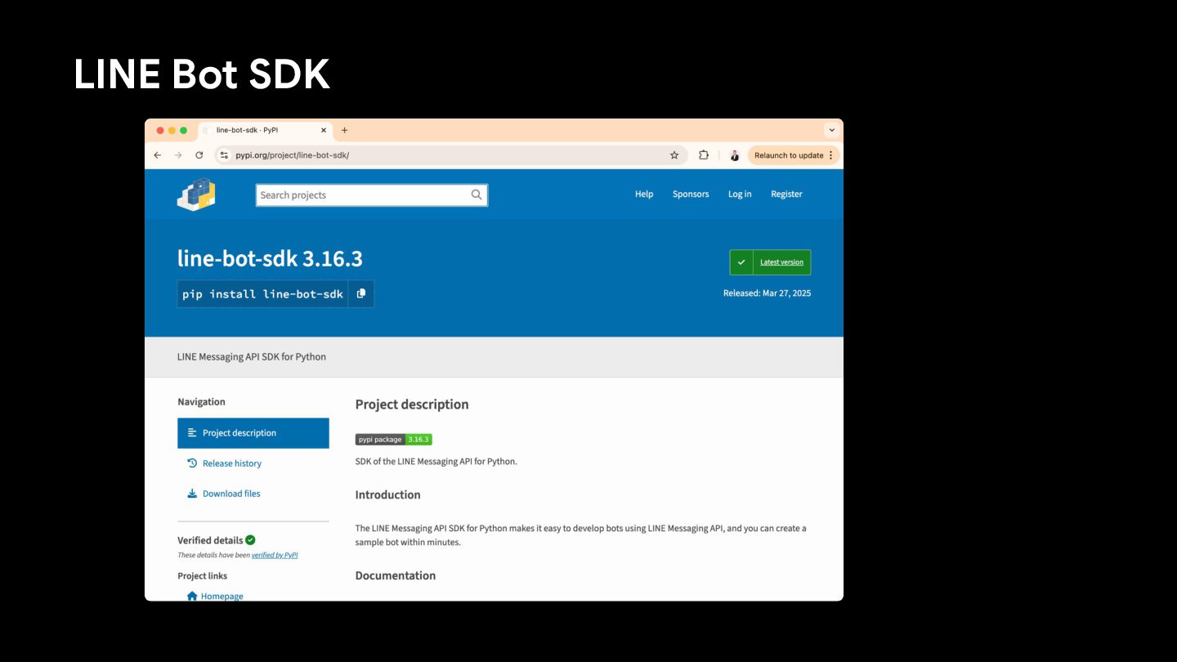This screenshot has height=662, width=1177.
Task: Open the browser extensions puzzle icon
Action: 704,155
